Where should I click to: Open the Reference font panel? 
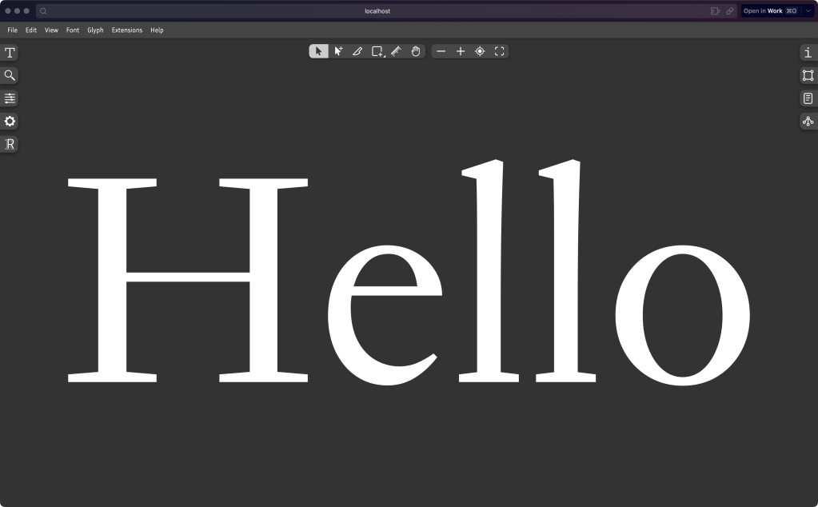(x=10, y=144)
